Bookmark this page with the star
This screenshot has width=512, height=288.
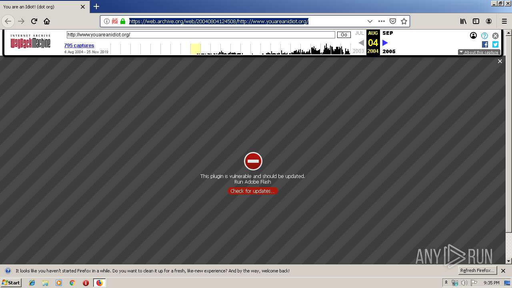tap(404, 21)
